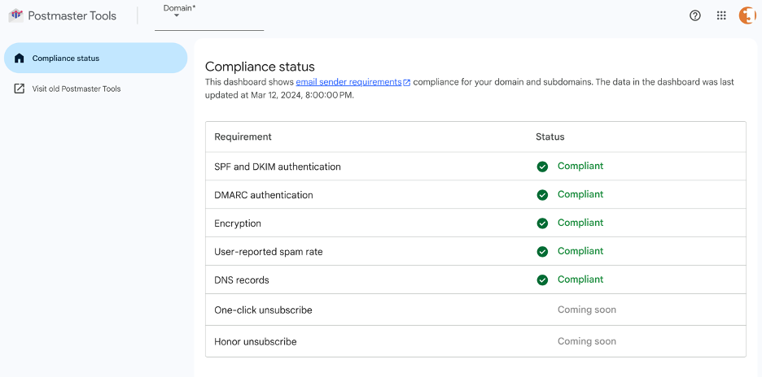Click Compliant status for SPF and DKIM

point(580,166)
